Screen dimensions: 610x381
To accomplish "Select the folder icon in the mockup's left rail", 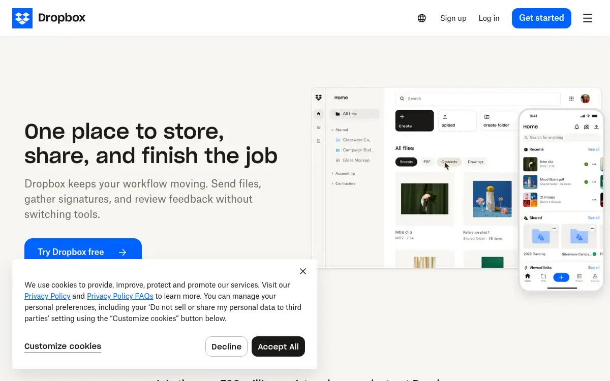I will (x=319, y=128).
